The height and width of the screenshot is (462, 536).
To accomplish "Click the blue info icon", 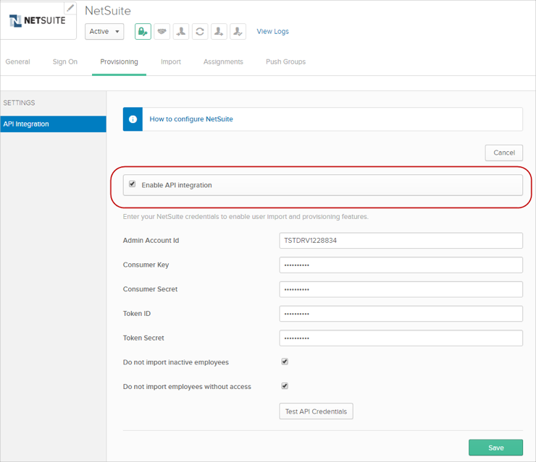I will pyautogui.click(x=133, y=119).
